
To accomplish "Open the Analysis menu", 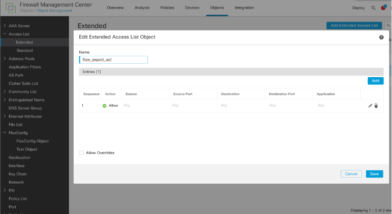I will [142, 8].
